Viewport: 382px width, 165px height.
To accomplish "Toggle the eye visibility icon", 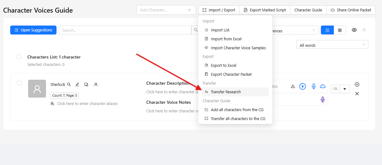I will [x=354, y=30].
